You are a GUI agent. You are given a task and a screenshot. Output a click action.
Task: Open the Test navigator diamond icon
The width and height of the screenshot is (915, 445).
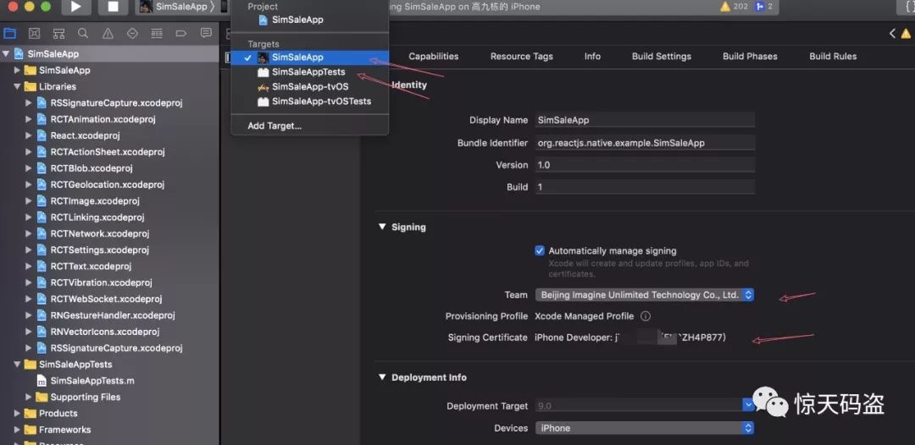tap(132, 33)
